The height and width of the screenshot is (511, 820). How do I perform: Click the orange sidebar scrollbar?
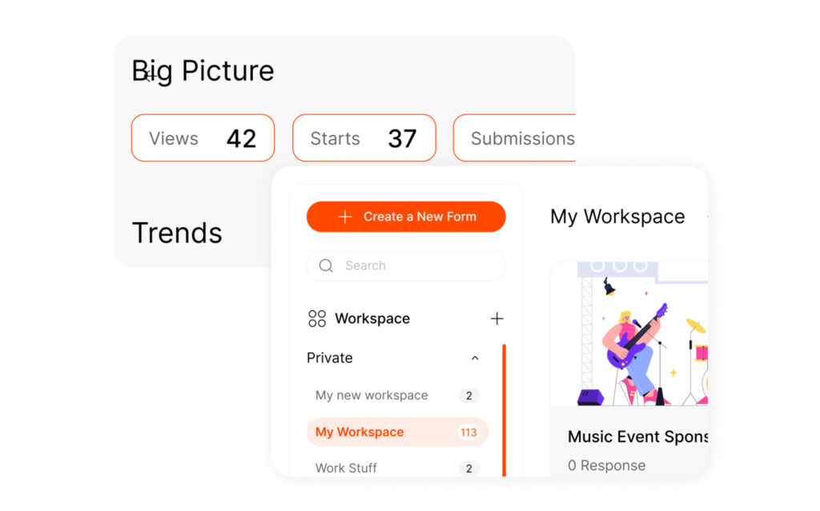504,408
